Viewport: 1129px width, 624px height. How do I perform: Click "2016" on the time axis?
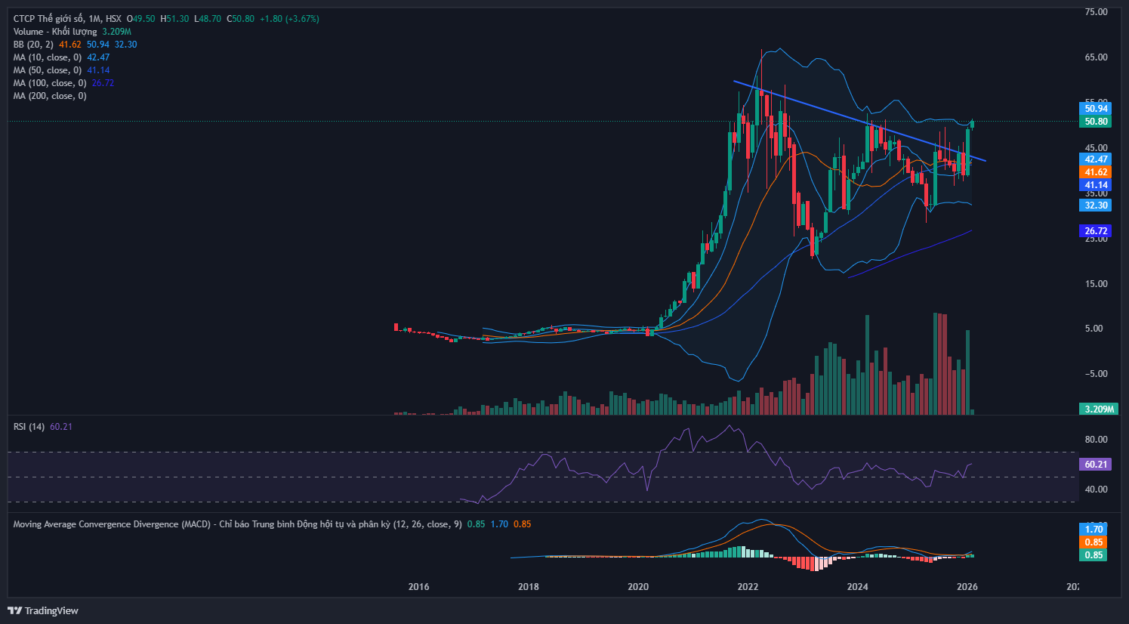[418, 587]
